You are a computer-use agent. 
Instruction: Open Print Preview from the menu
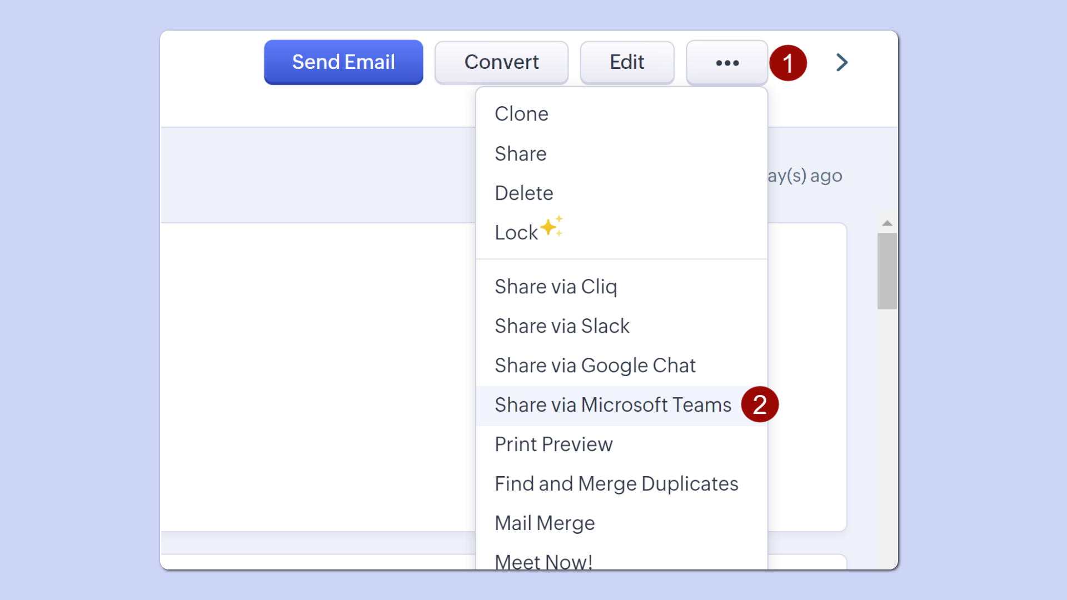click(x=554, y=444)
